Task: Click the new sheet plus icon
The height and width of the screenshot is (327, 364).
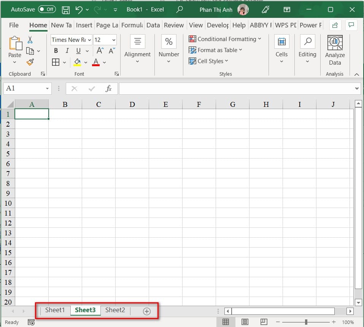Action: tap(147, 311)
